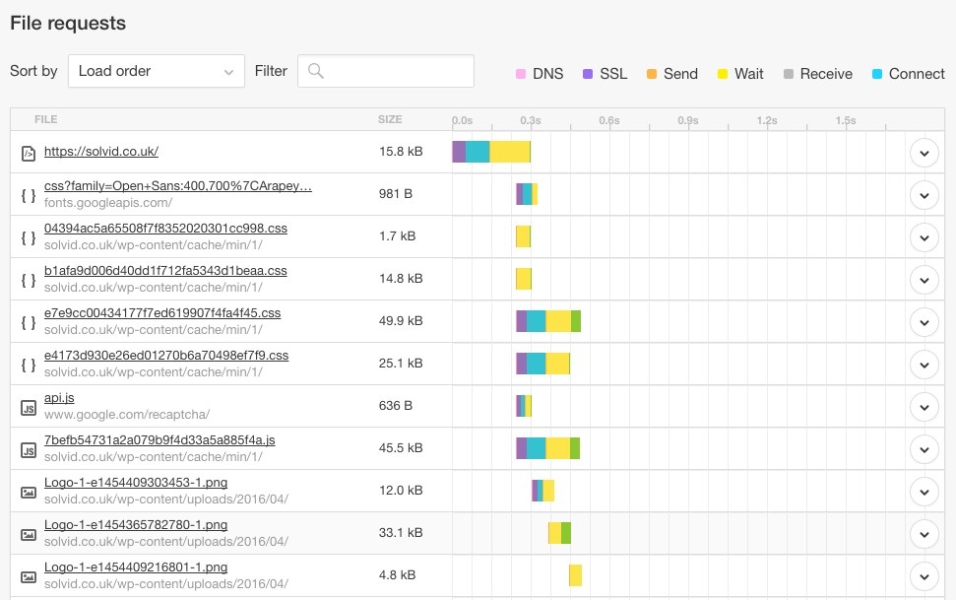Click the pink DNS legend swatch
The height and width of the screenshot is (600, 956).
[521, 74]
